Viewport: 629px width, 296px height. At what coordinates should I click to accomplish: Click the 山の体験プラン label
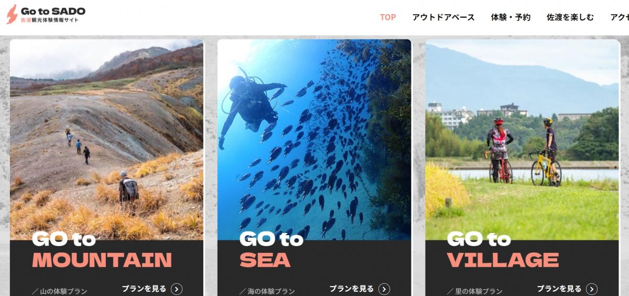[x=59, y=291]
